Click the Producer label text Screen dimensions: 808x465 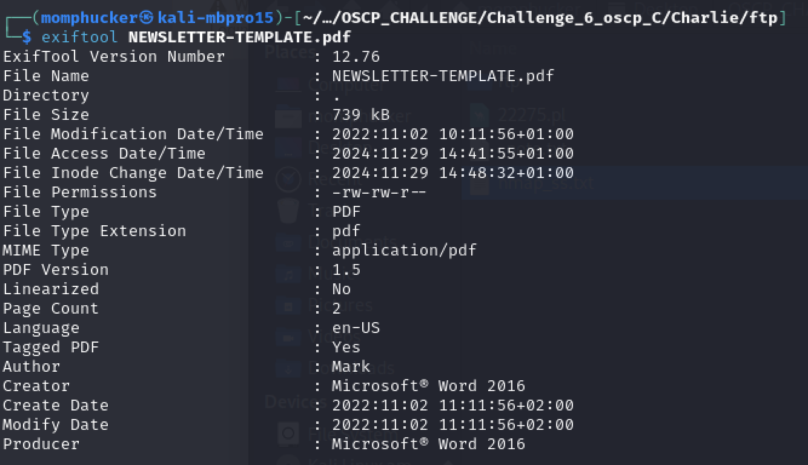click(x=41, y=444)
